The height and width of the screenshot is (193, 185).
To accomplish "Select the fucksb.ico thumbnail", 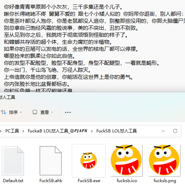I will coord(126,160).
